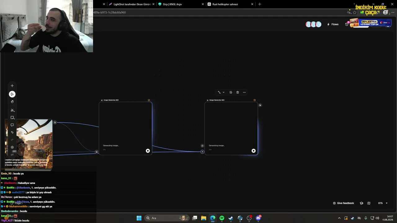Open the history clock with notification badge
This screenshot has width=397, height=223.
pyautogui.click(x=347, y=24)
